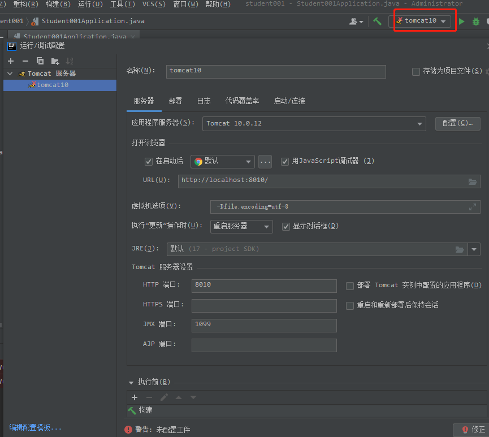The width and height of the screenshot is (489, 437).
Task: Click the Build project hammer icon
Action: (378, 21)
